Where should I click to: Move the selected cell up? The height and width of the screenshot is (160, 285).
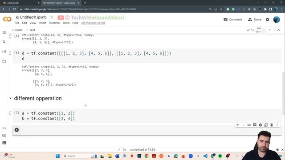(238, 125)
